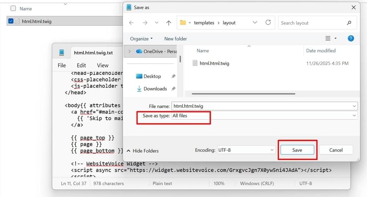Expand the Encoding UTF-8 dropdown
Viewport: 367px width, 197px height.
pyautogui.click(x=246, y=150)
